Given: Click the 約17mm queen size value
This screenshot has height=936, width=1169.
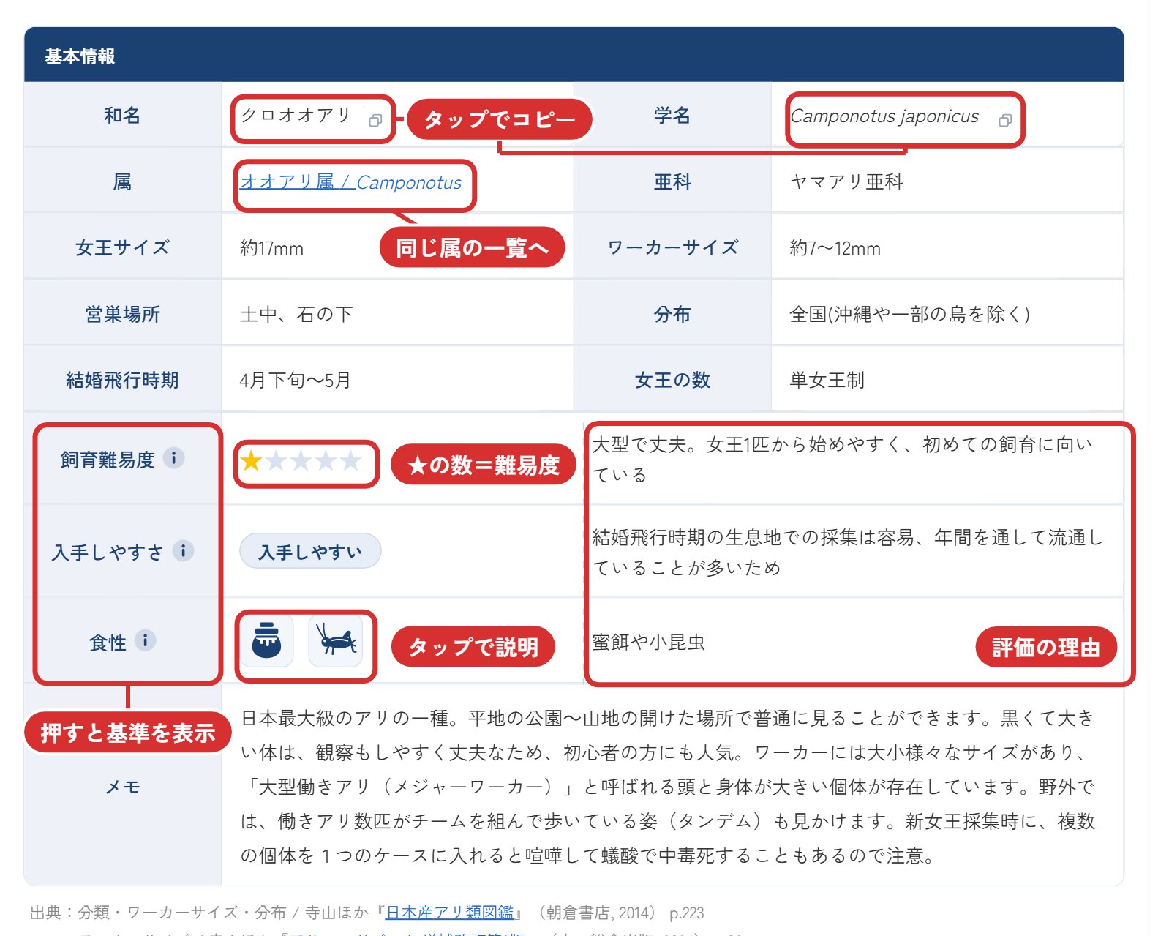Looking at the screenshot, I should [271, 248].
